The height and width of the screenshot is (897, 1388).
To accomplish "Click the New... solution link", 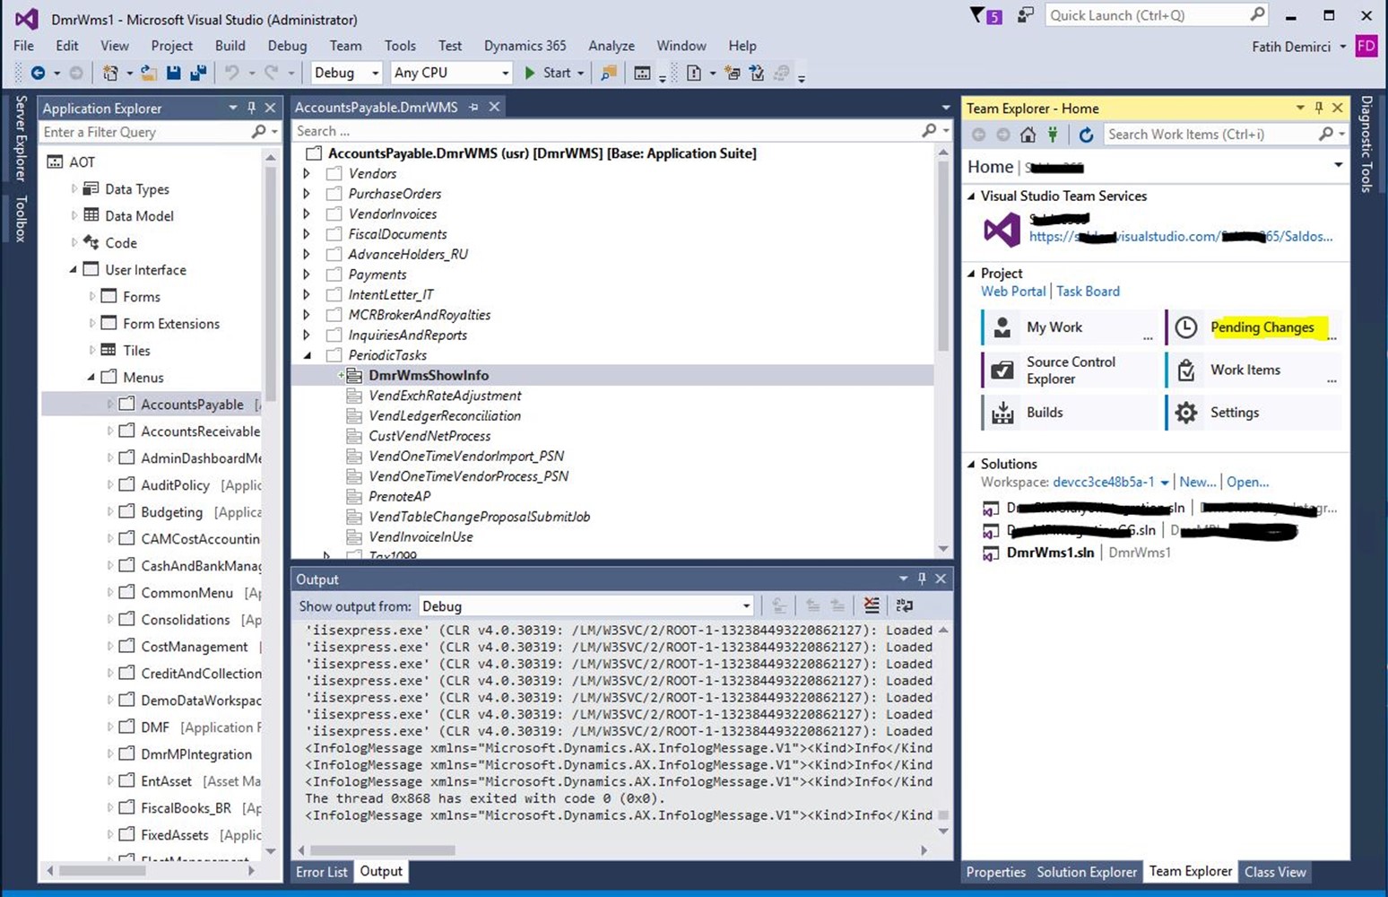I will pos(1198,482).
